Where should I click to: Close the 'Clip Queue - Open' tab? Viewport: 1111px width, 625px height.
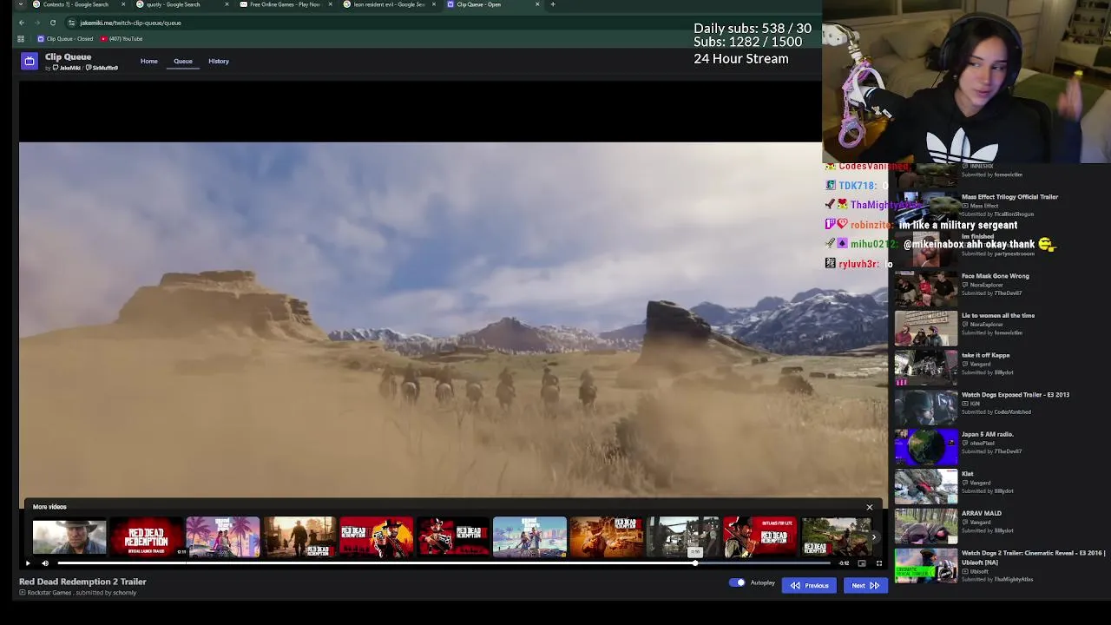pos(537,4)
